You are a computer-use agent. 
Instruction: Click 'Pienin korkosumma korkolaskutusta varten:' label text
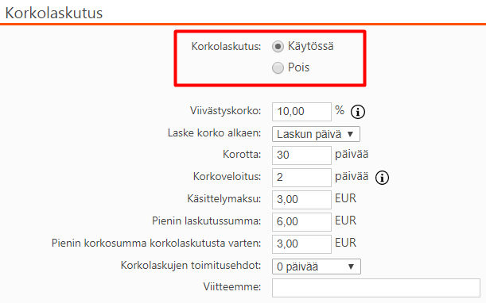coord(156,243)
